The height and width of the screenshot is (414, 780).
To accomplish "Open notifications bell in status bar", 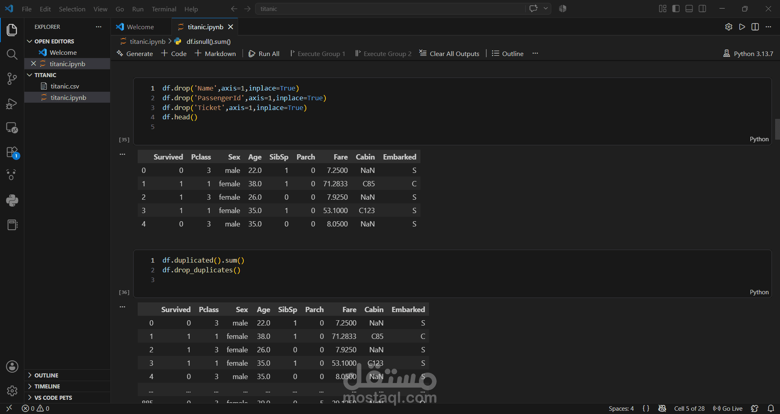I will (x=771, y=408).
